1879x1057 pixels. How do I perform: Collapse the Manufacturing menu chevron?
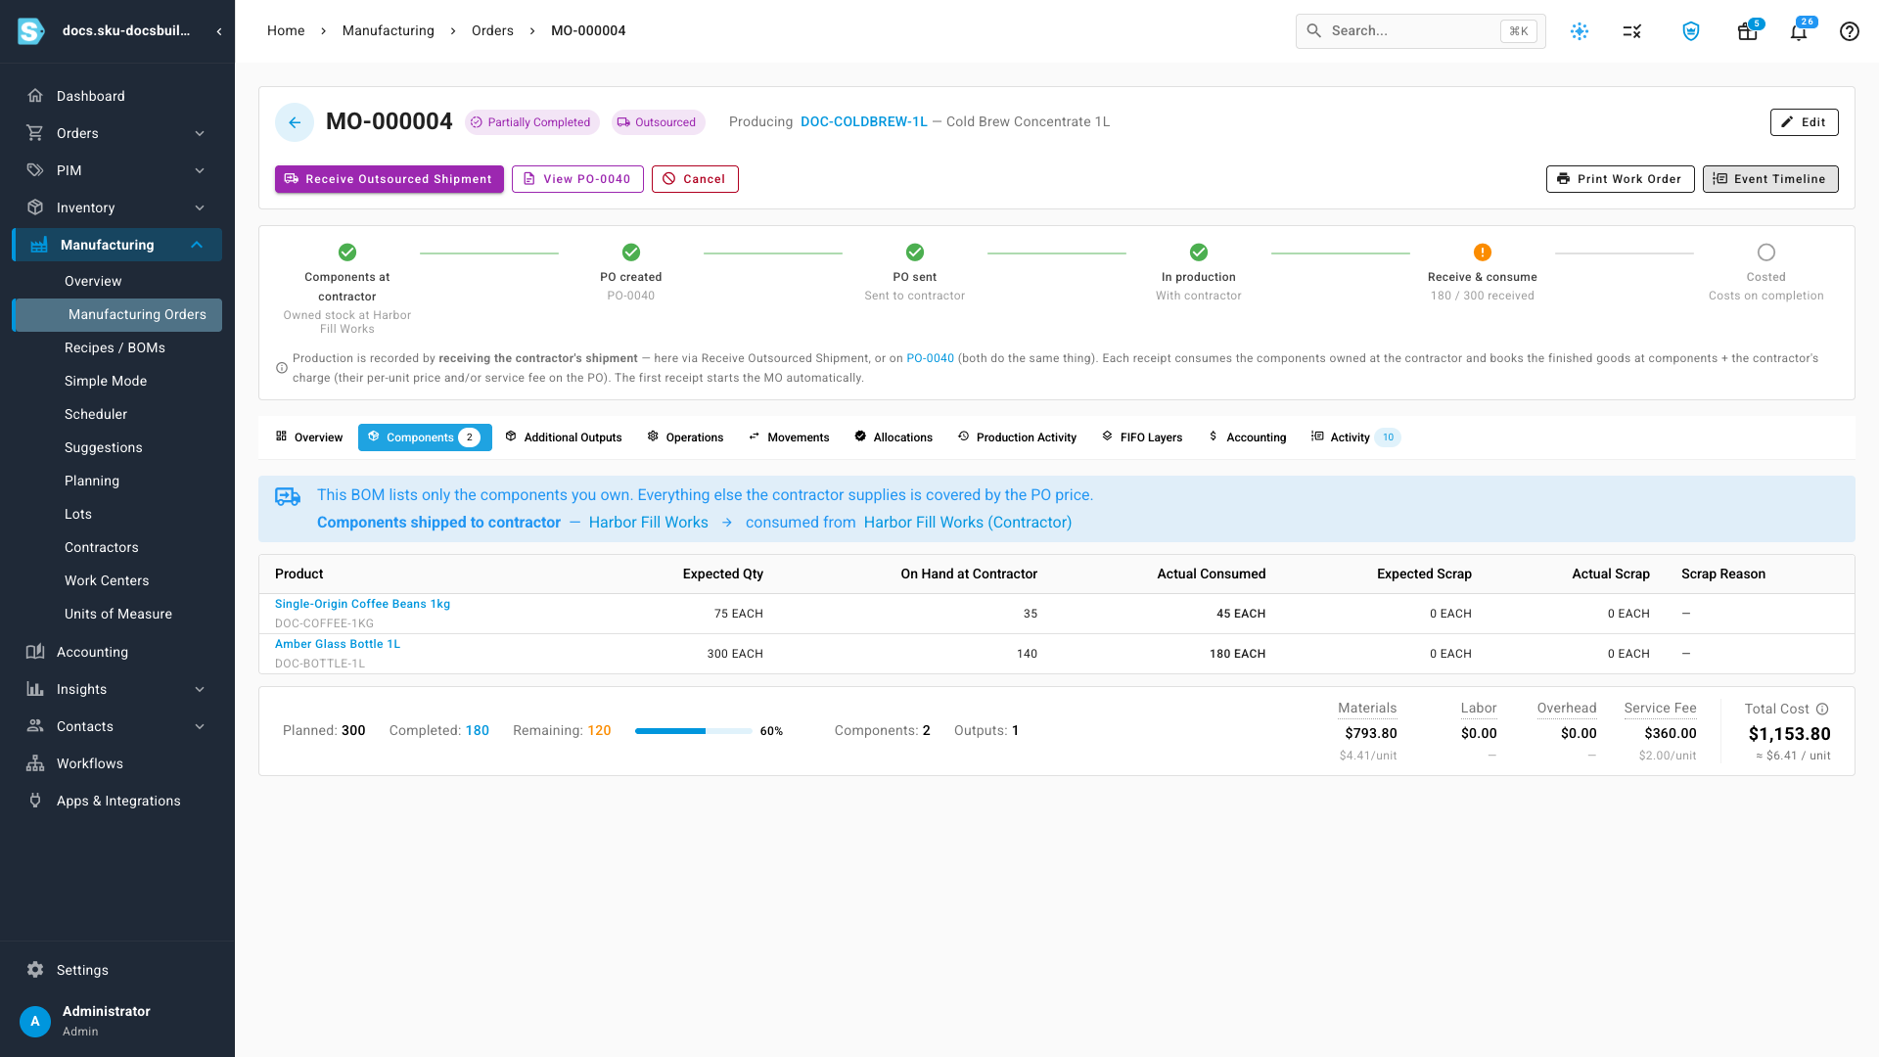[197, 245]
